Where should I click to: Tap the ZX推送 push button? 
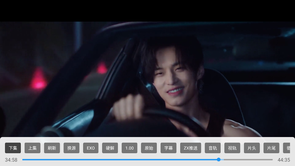pos(190,148)
